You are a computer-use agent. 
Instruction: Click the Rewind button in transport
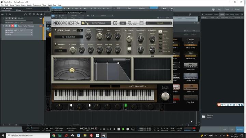pos(104,129)
